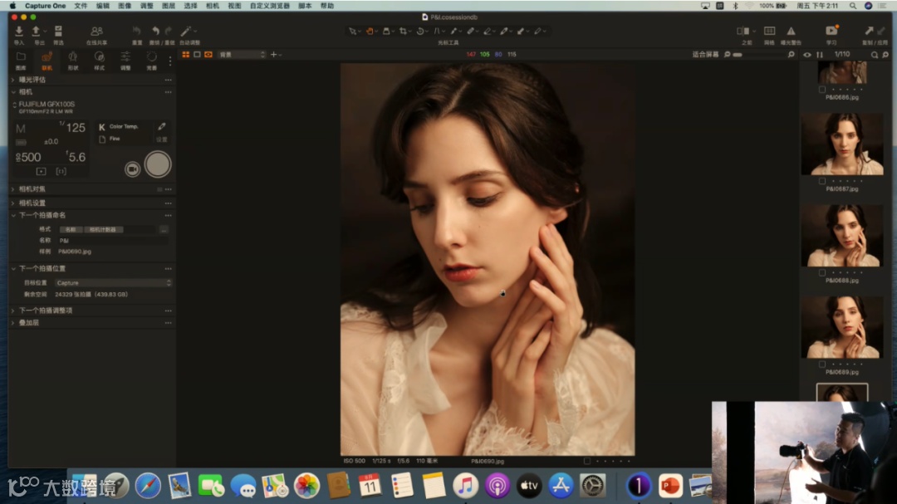Open the File (文件) menu
Image resolution: width=897 pixels, height=504 pixels.
81,6
